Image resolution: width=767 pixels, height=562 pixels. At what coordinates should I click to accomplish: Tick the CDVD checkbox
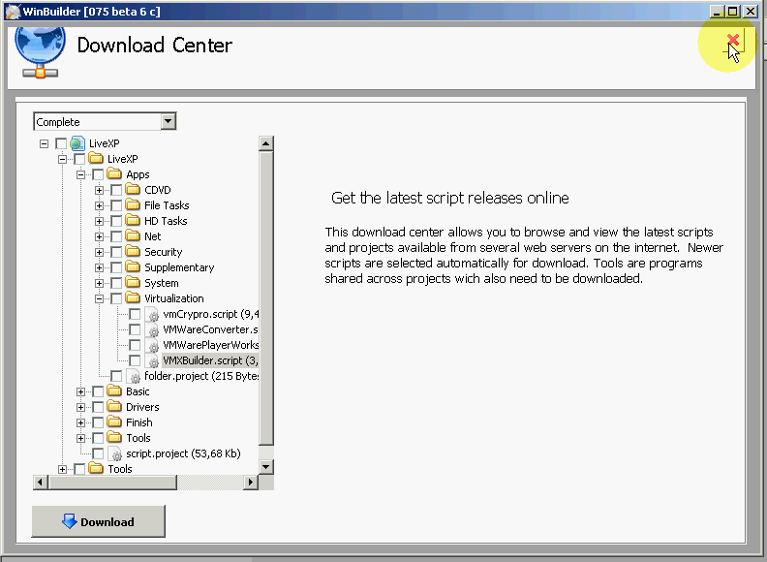tap(116, 190)
